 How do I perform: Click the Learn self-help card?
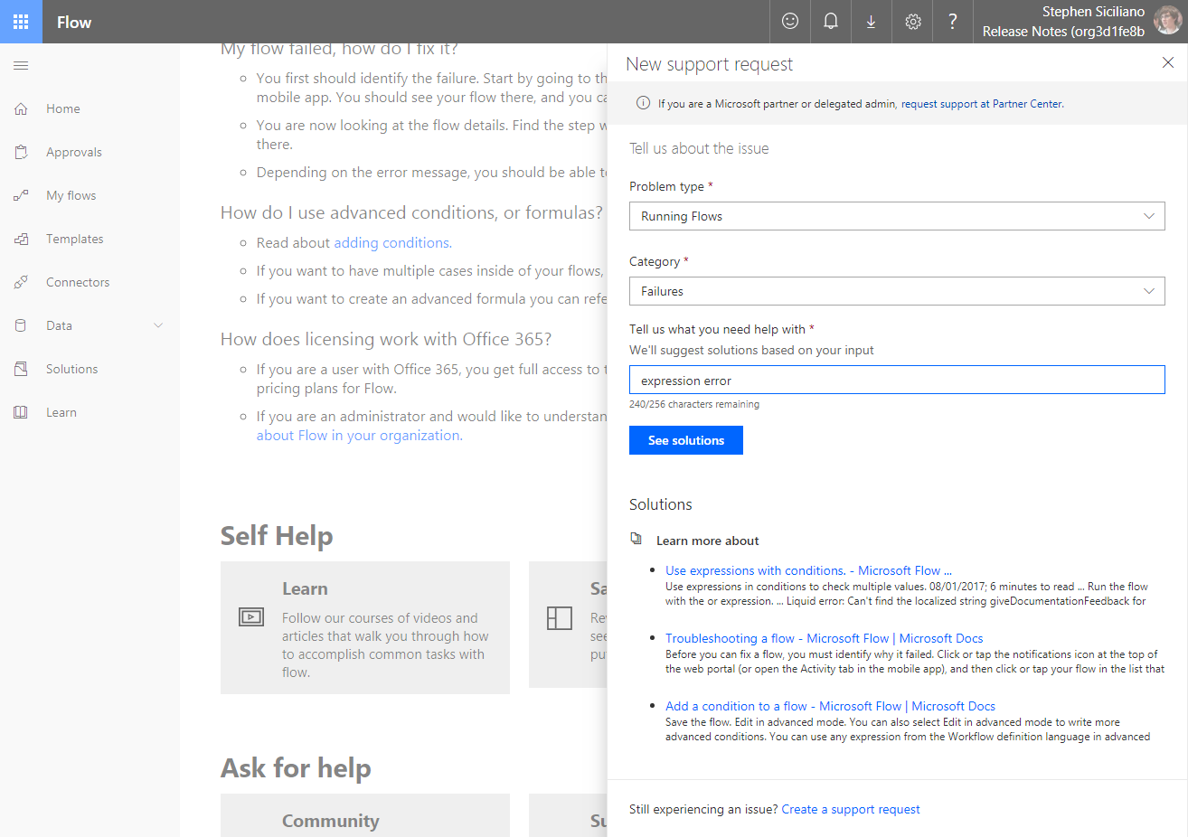(364, 628)
